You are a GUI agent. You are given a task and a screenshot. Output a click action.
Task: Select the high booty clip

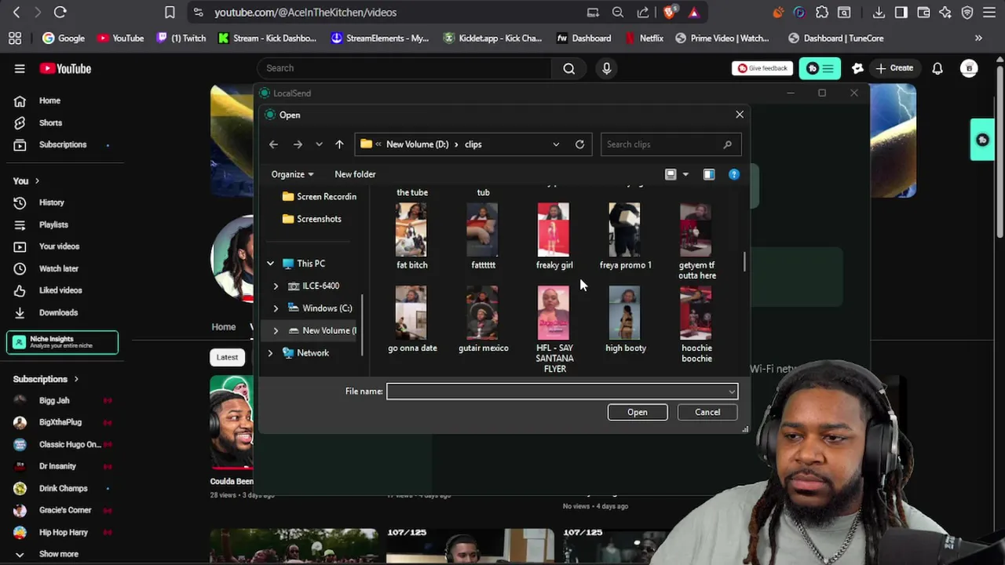[626, 319]
